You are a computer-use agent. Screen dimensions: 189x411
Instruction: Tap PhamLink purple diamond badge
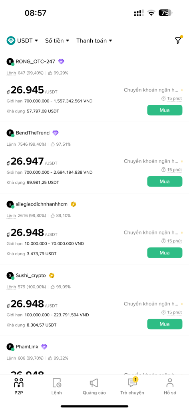[44, 347]
